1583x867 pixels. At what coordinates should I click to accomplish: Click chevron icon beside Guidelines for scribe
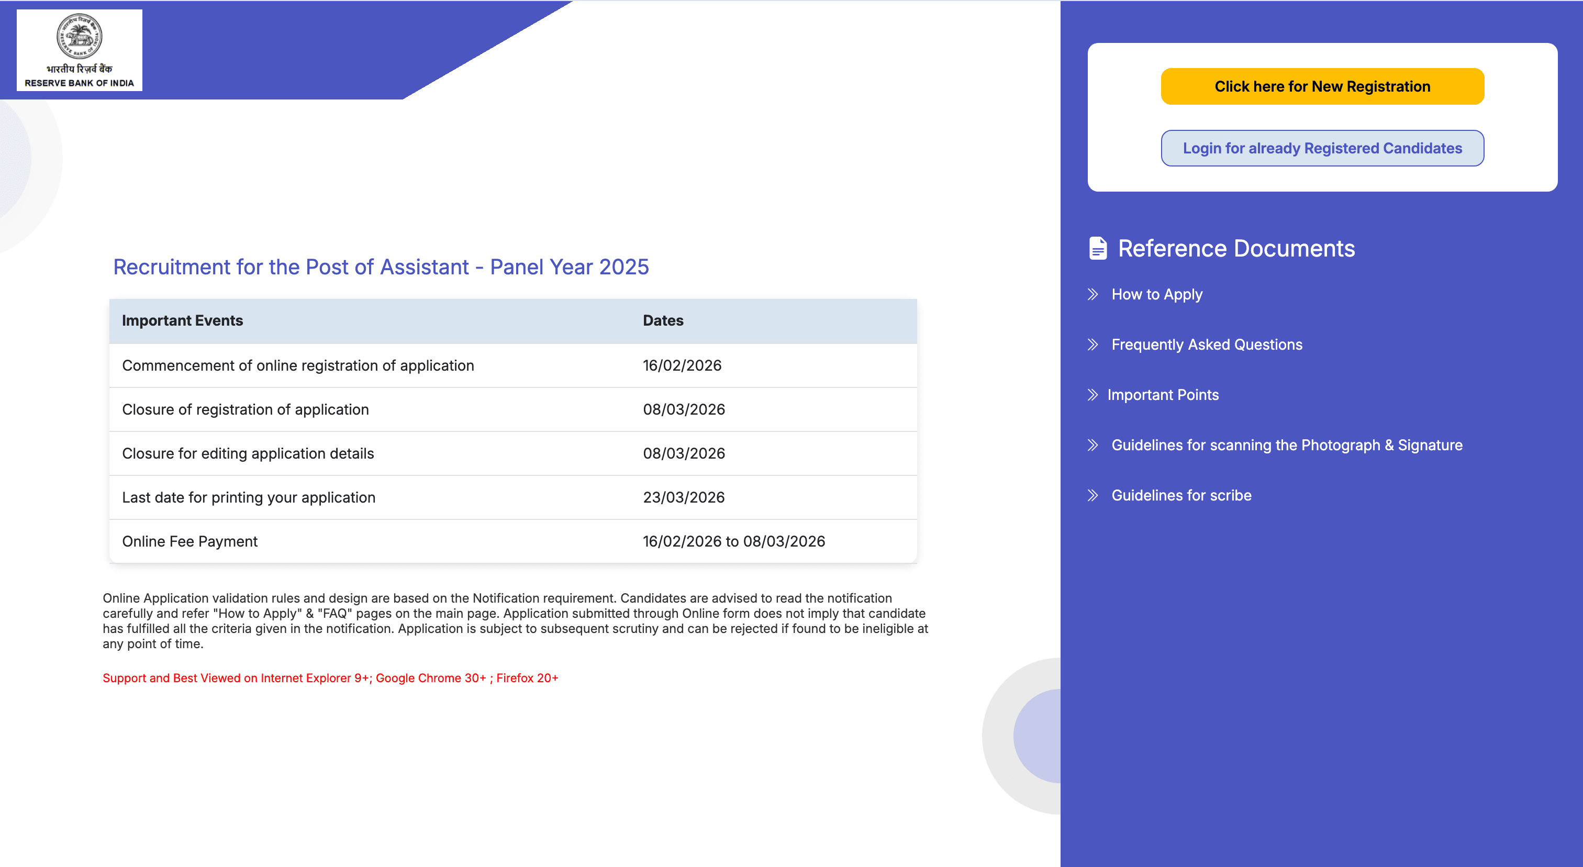(1093, 496)
